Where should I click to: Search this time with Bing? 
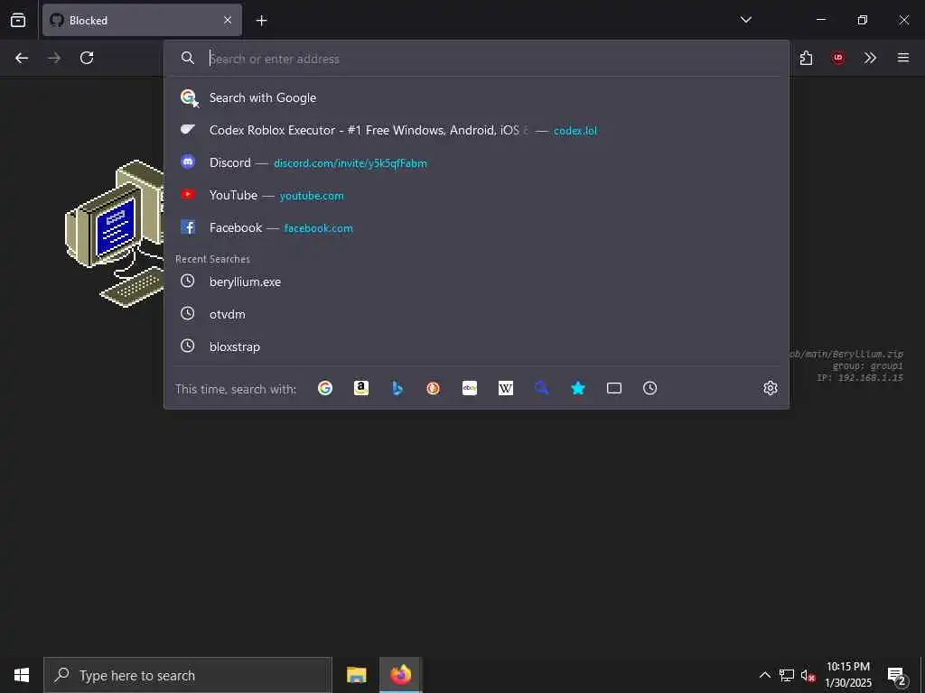(397, 388)
